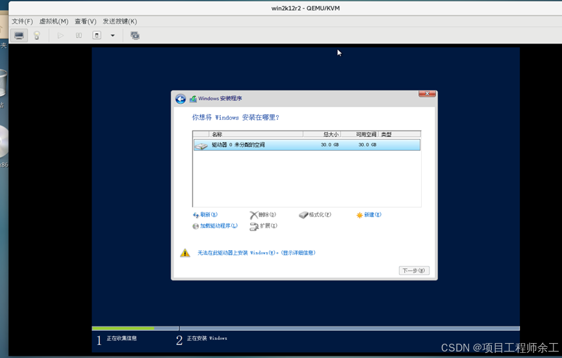Open the 虚拟机(M) menu
This screenshot has height=358, width=562.
(54, 21)
